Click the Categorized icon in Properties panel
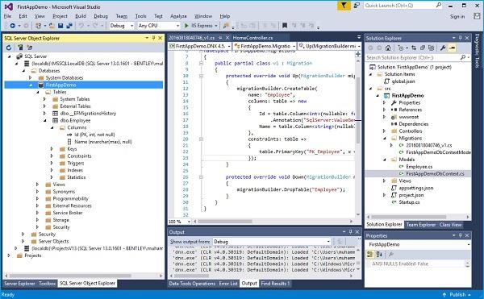This screenshot has width=484, height=299. tap(369, 255)
